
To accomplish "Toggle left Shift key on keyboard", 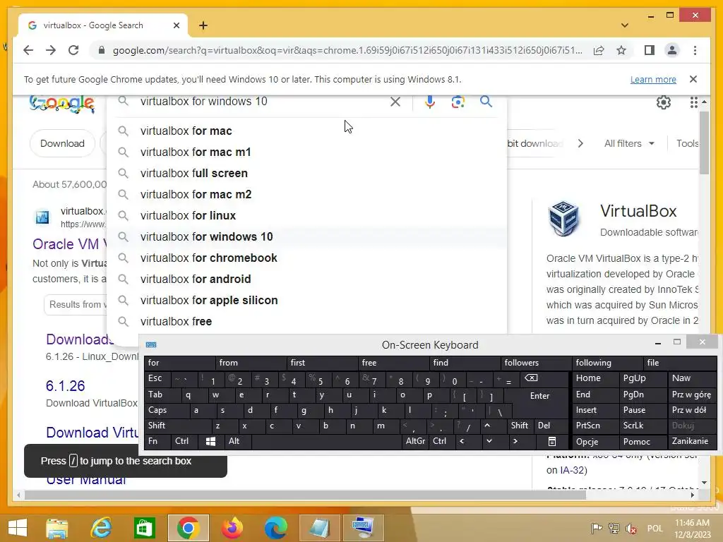I will click(177, 426).
